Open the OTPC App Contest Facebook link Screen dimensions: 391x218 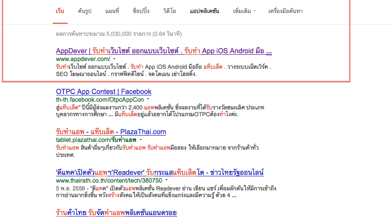point(104,91)
